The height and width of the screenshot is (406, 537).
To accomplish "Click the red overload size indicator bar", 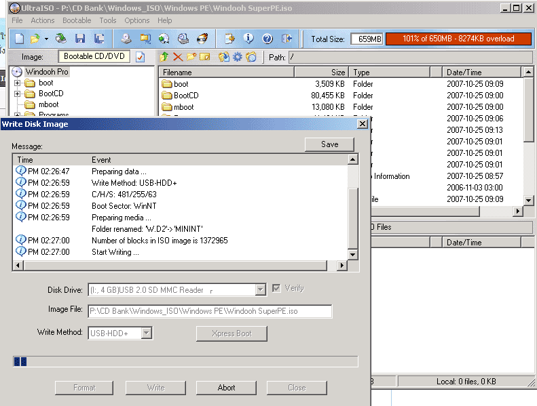I will tap(458, 39).
